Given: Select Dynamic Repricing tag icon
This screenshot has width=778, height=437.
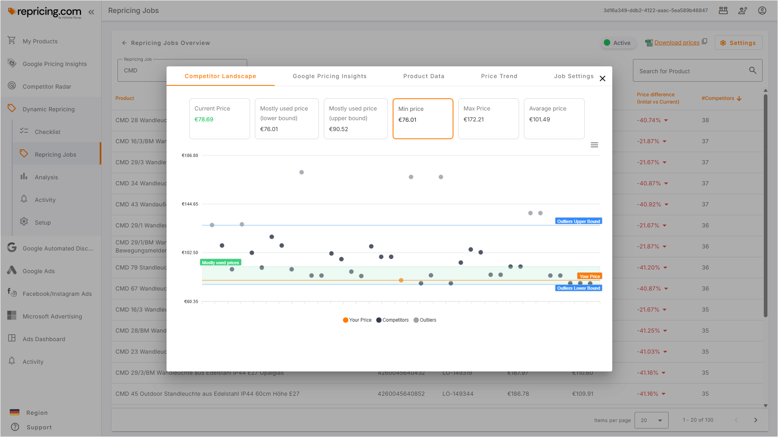Looking at the screenshot, I should pos(12,108).
